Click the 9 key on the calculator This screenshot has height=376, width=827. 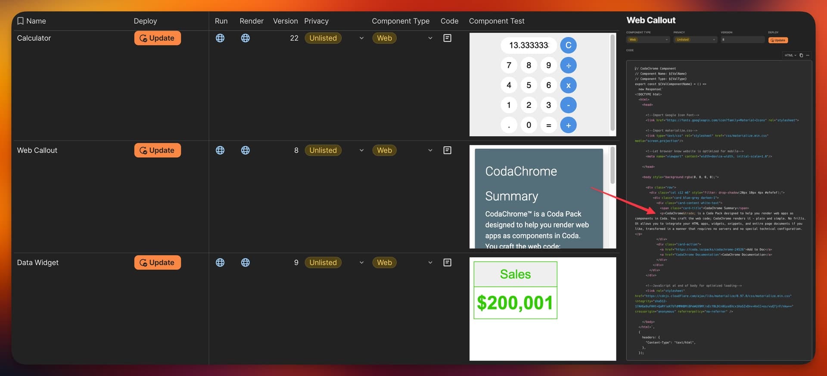tap(549, 65)
